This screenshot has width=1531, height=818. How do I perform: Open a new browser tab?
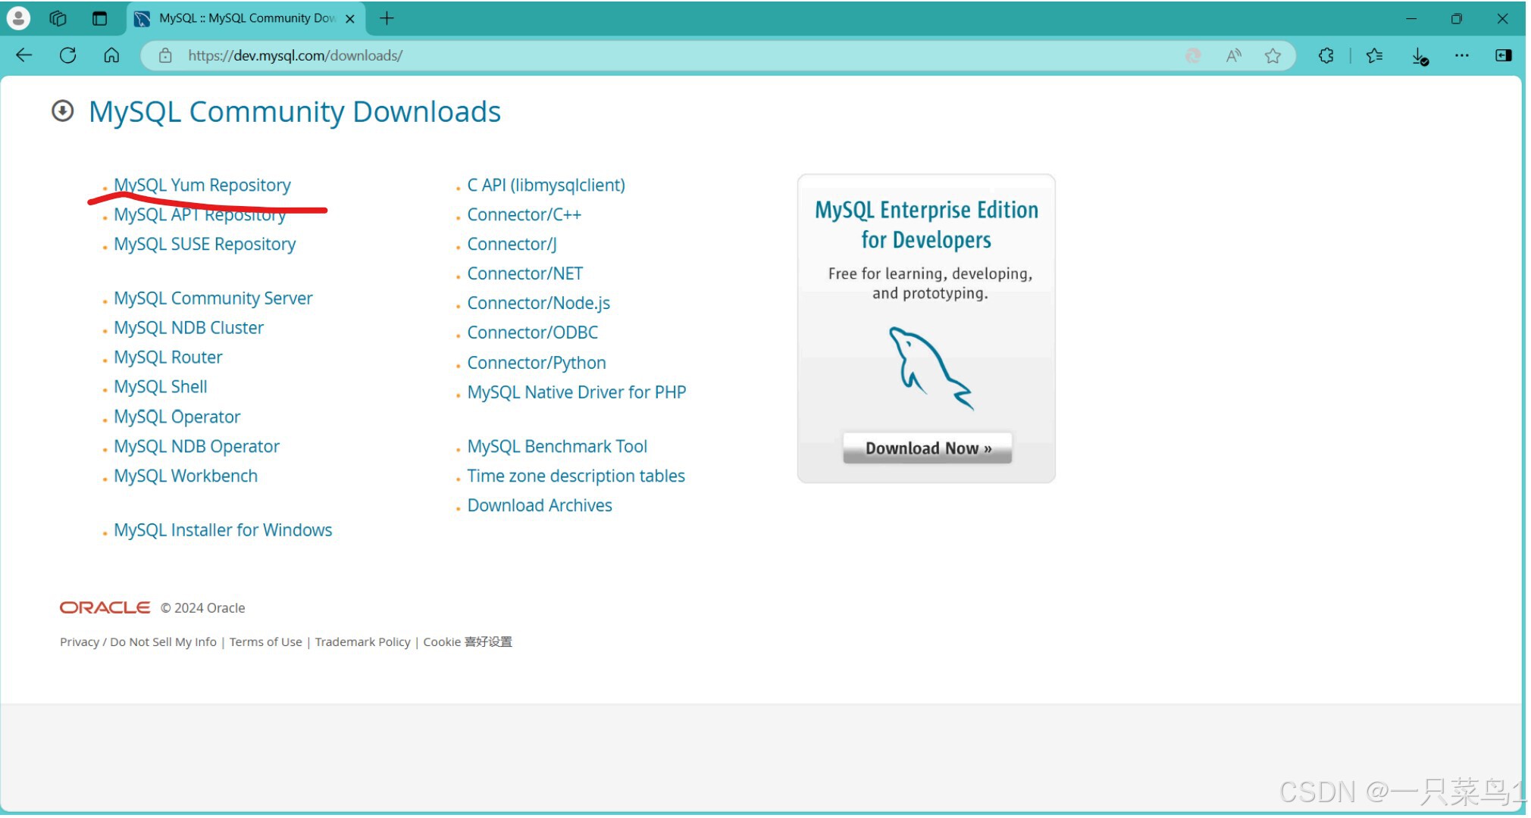[x=387, y=18]
